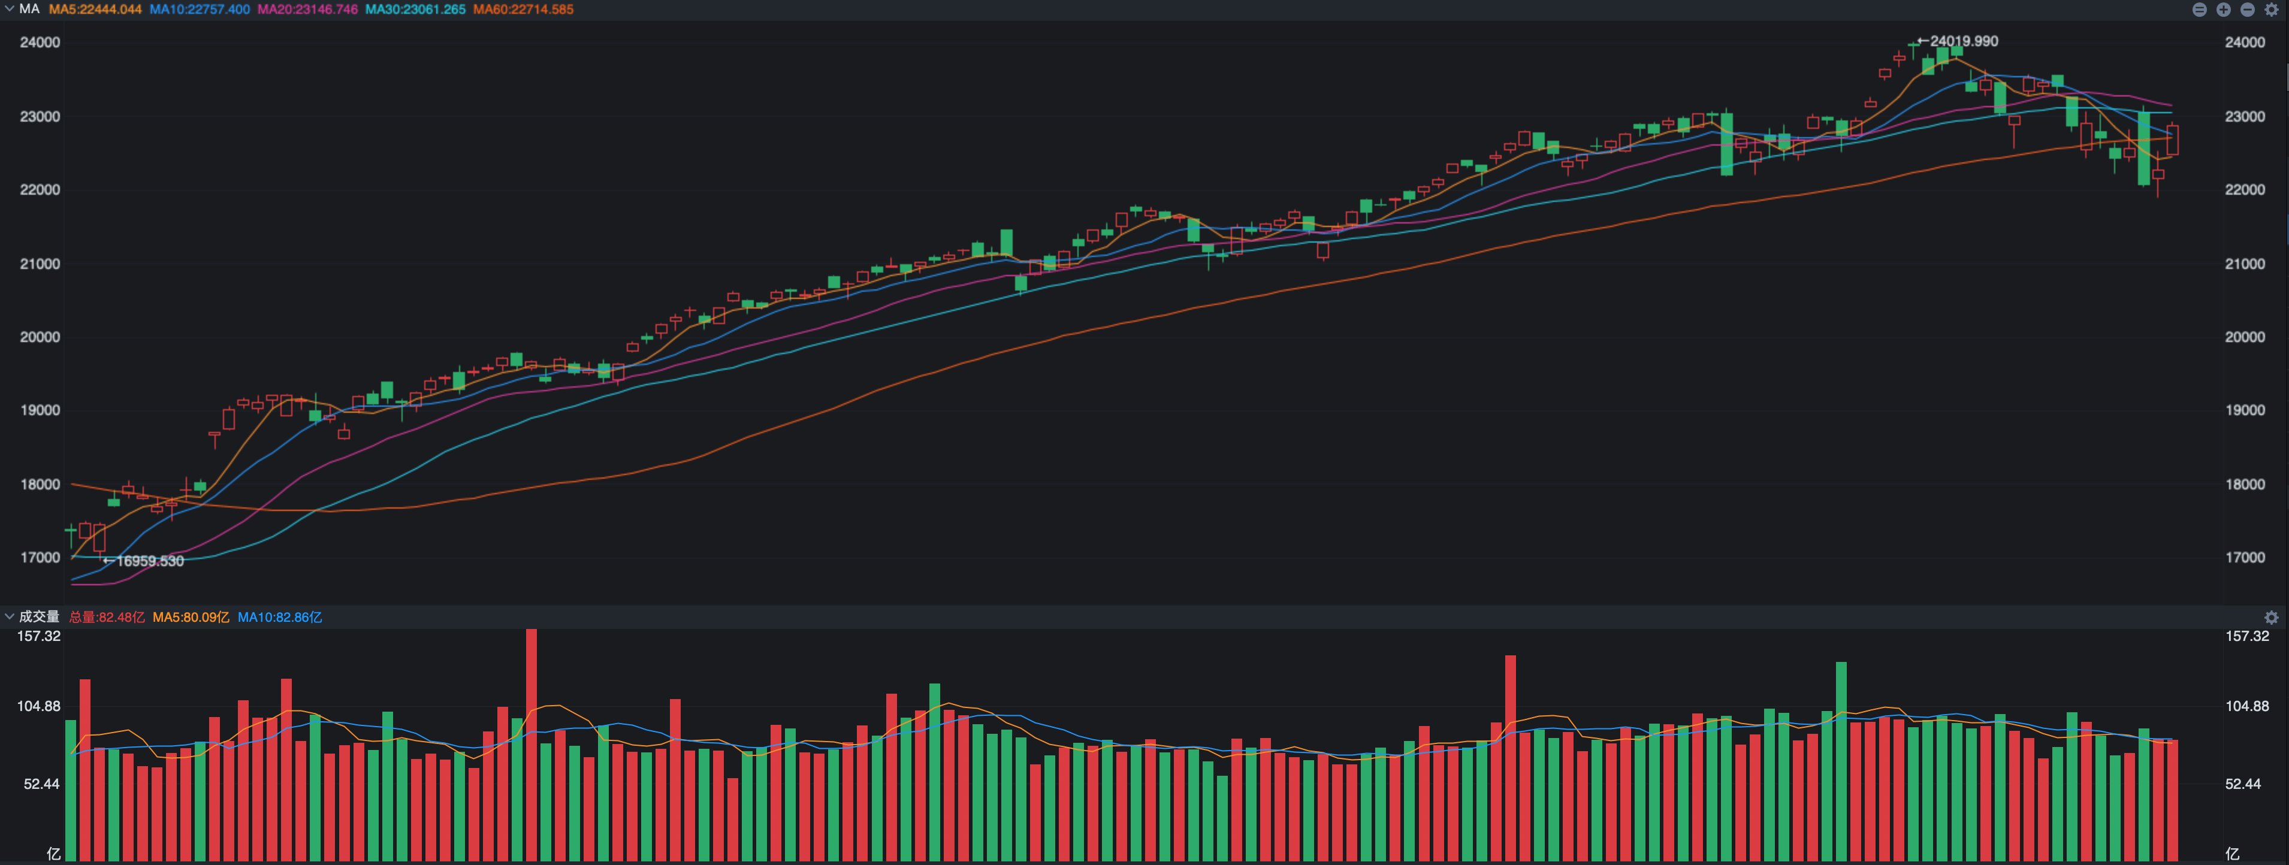Image resolution: width=2289 pixels, height=865 pixels.
Task: Click the MA5:22444.044 legend value
Action: [x=95, y=9]
